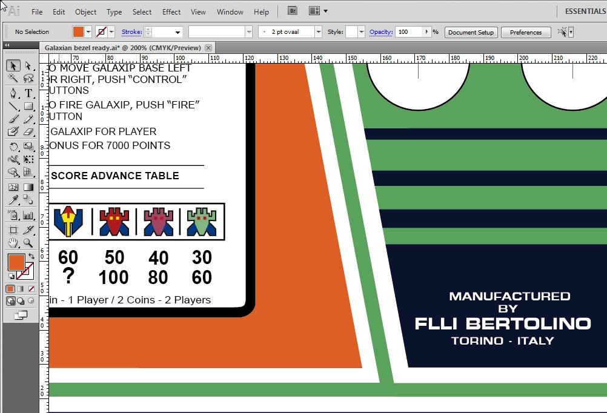Select the Blend tool
Screen dimensions: 607x413
click(28, 200)
